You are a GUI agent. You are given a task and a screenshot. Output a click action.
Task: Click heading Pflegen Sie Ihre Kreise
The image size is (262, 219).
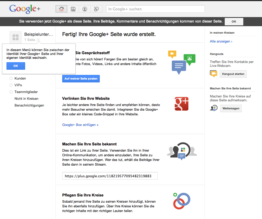click(x=83, y=195)
